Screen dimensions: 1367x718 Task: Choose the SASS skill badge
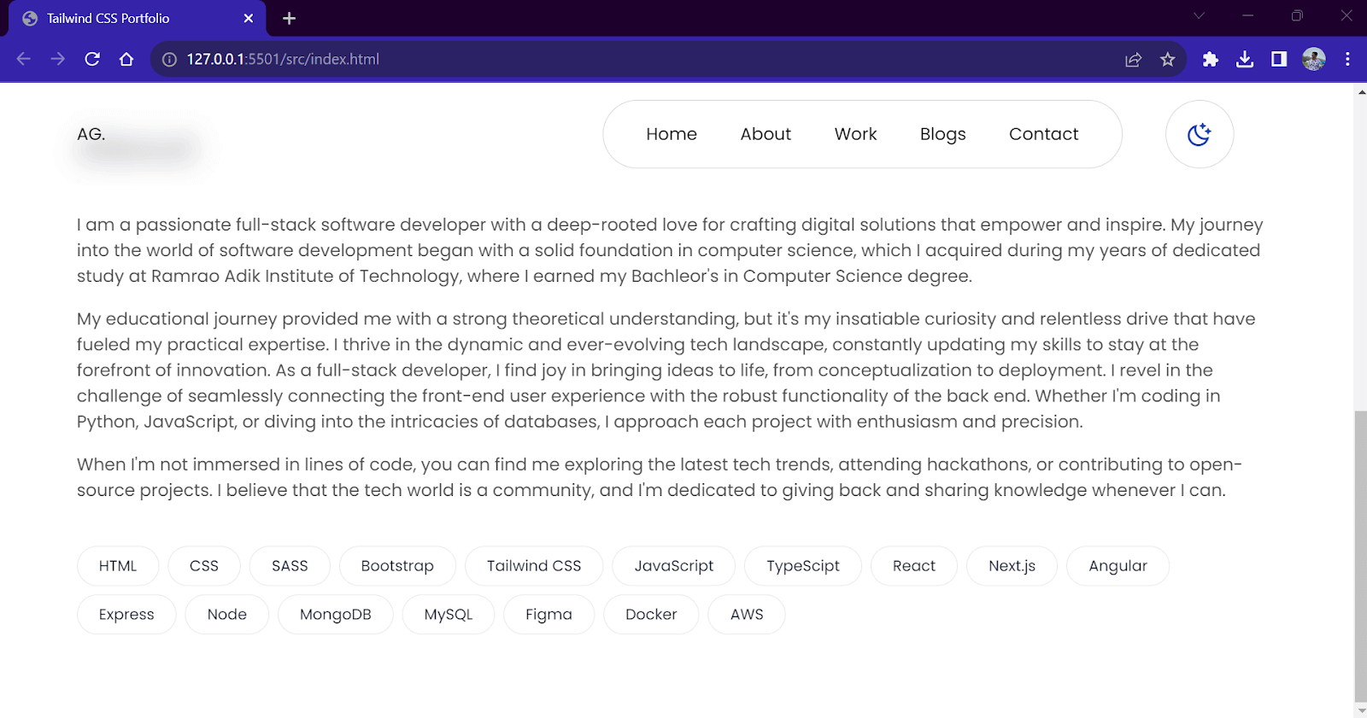[290, 566]
